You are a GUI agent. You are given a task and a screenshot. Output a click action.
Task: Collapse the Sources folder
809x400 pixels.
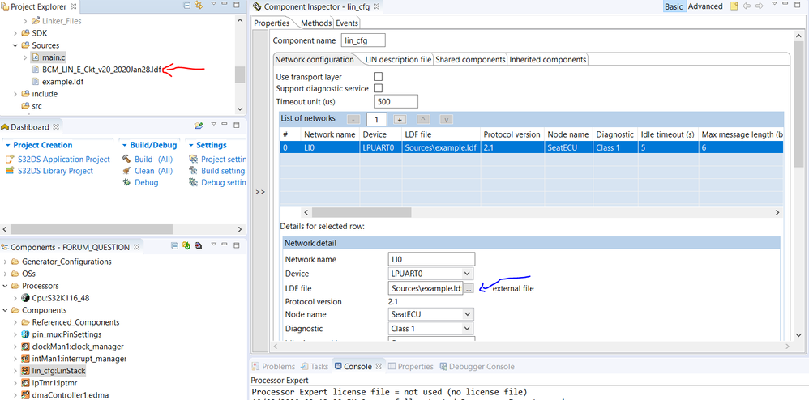tap(15, 45)
